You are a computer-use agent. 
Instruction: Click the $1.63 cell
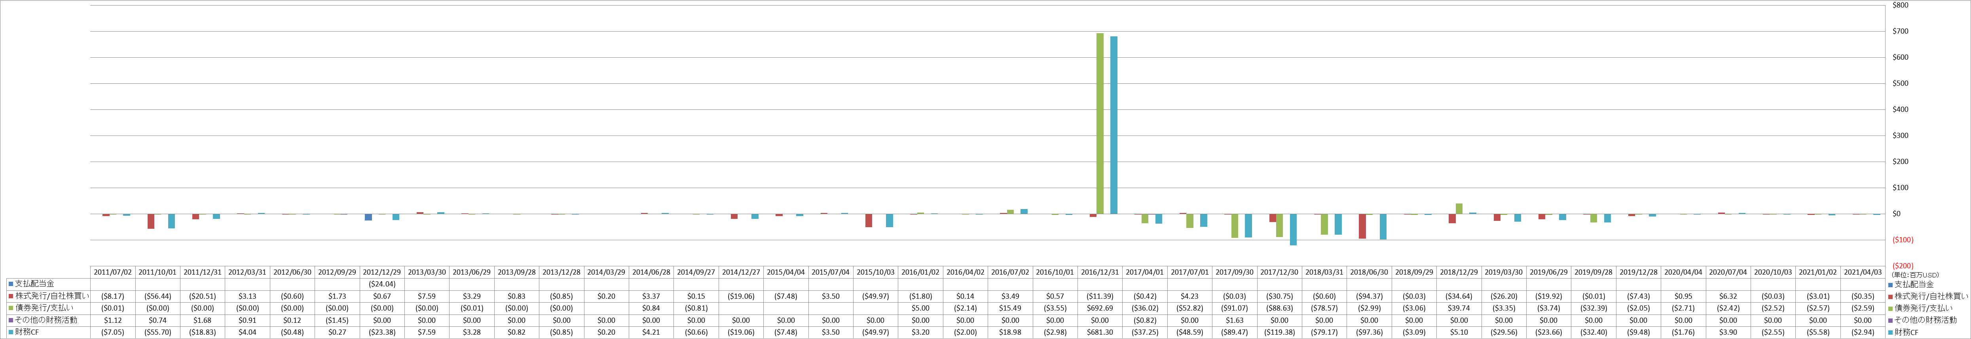click(1234, 321)
